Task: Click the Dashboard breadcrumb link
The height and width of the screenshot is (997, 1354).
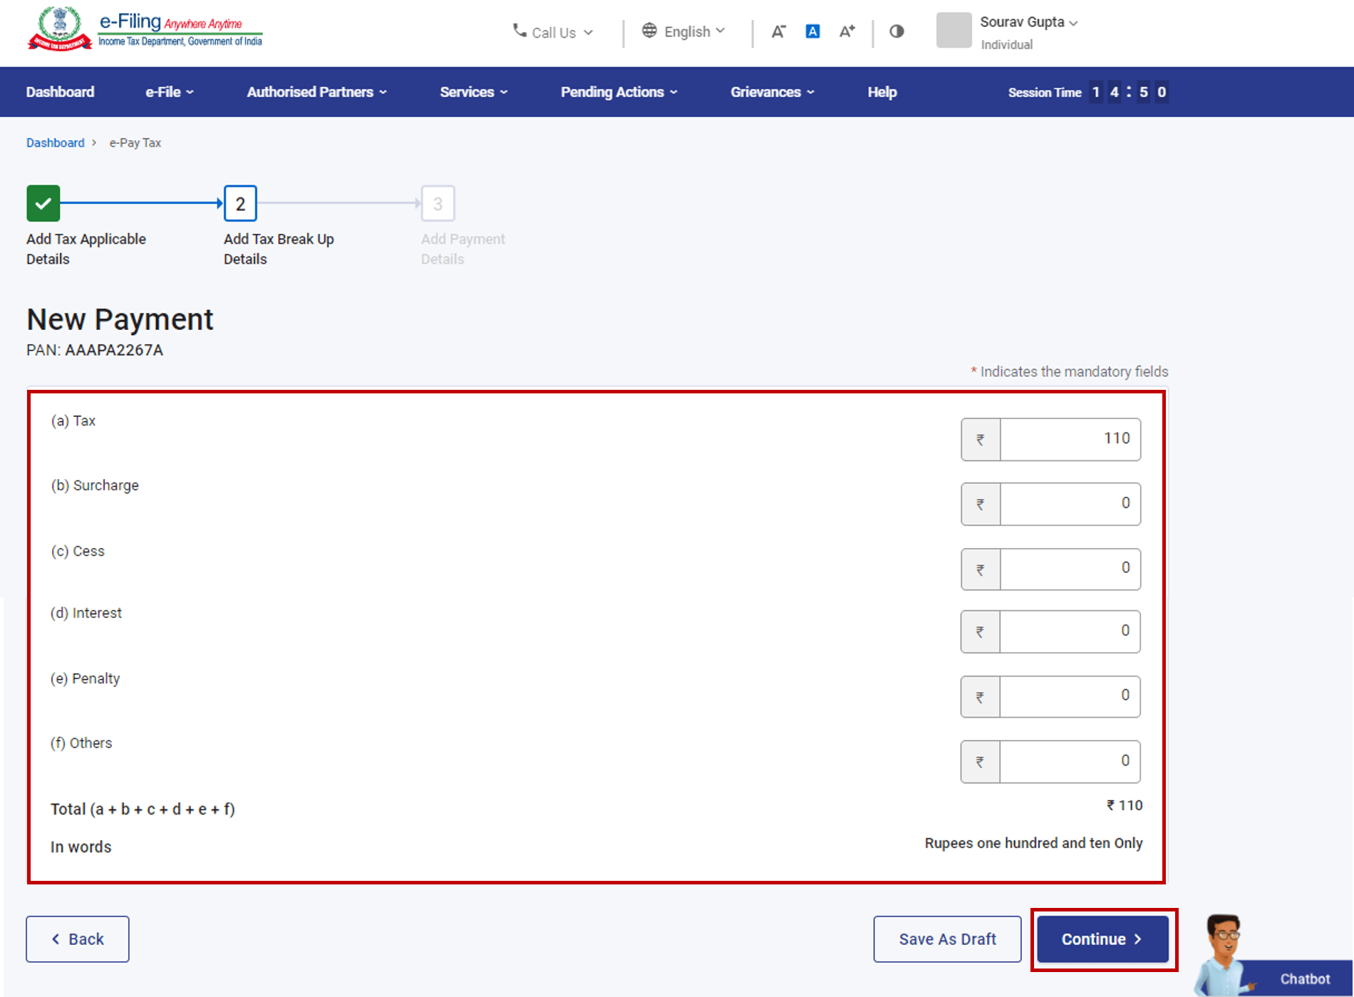Action: [x=55, y=143]
